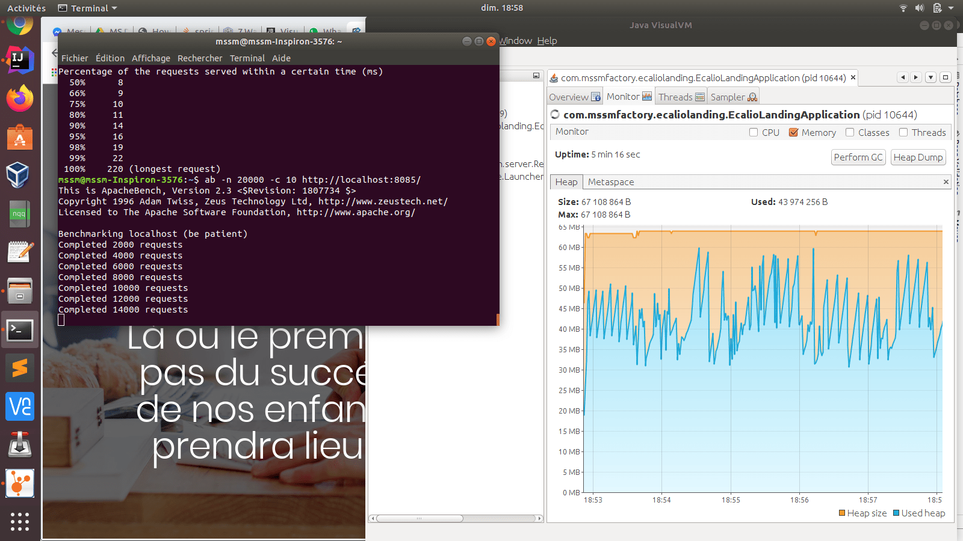
Task: Click the Heap size legend swatch
Action: [x=842, y=513]
